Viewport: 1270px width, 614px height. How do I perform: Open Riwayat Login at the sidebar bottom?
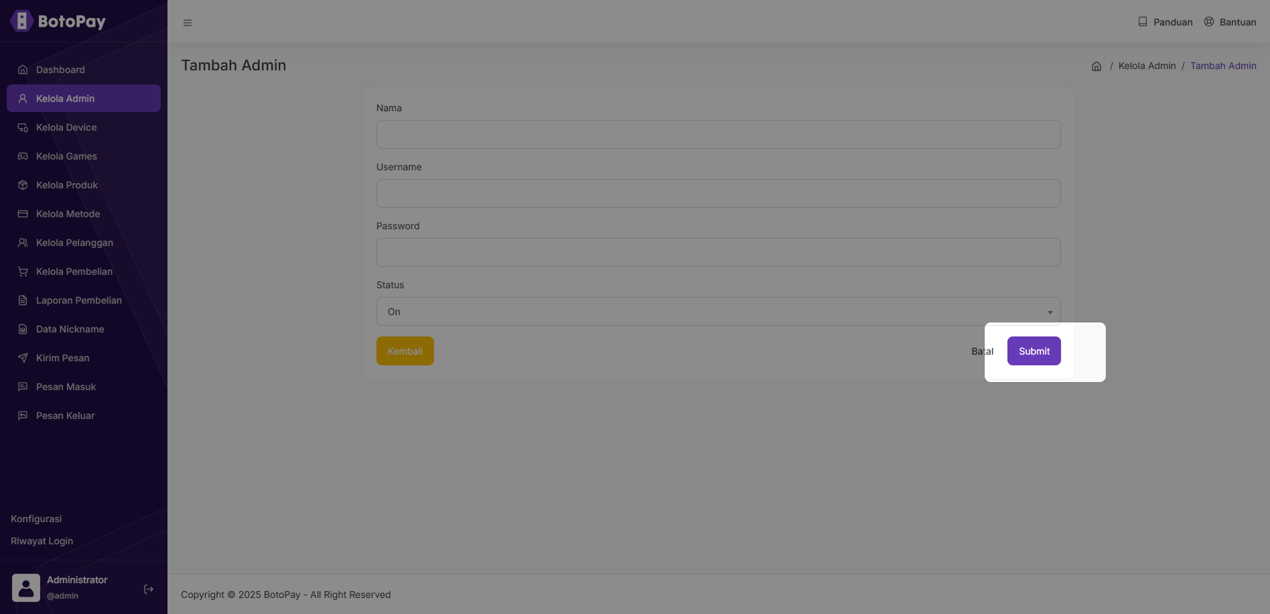[x=42, y=541]
